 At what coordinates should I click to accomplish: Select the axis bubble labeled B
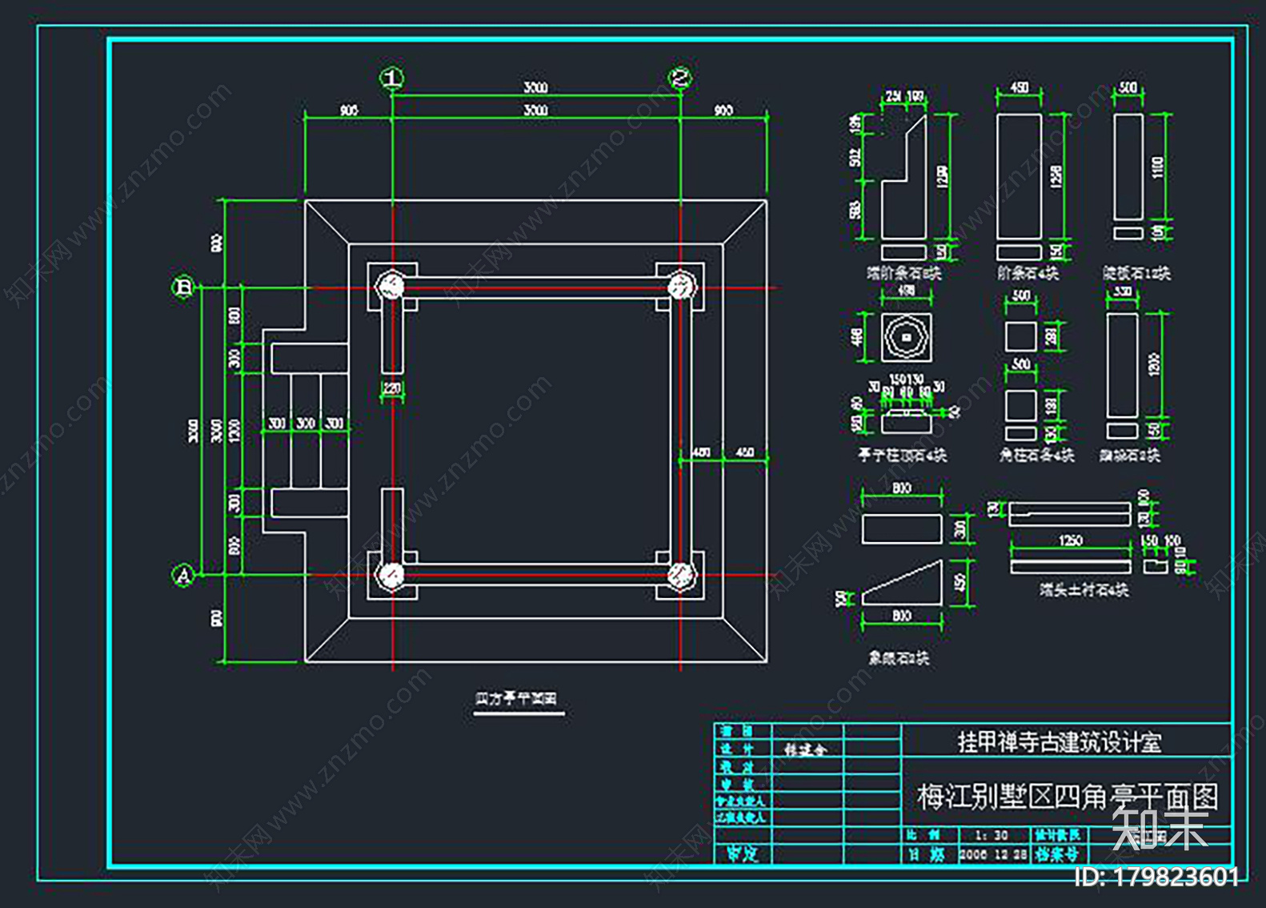click(183, 287)
